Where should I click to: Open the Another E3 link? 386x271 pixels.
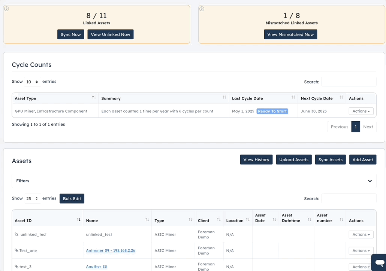point(97,267)
